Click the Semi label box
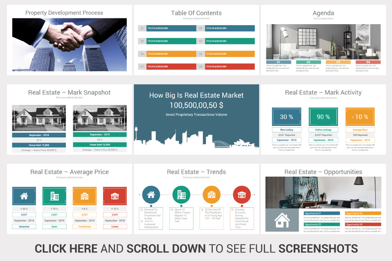Screen dimensions: 392x261 (54, 226)
